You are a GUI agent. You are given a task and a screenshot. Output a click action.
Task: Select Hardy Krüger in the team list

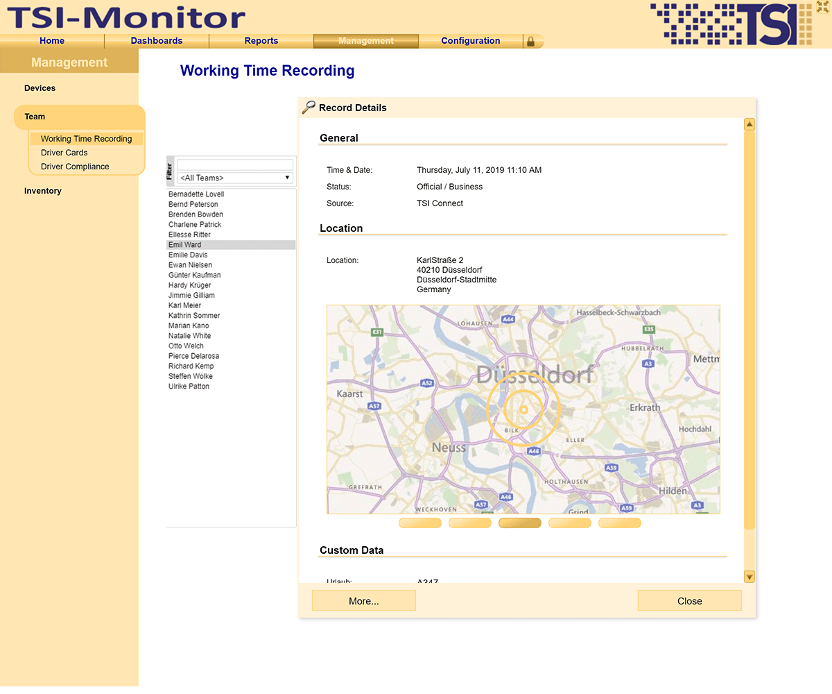click(232, 285)
